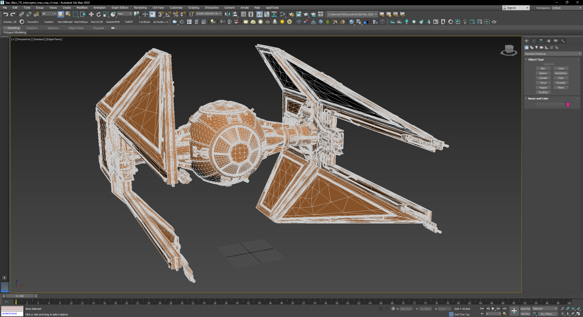Open the Sign In dropdown
Screen dimensions: 583x317
(x=516, y=8)
